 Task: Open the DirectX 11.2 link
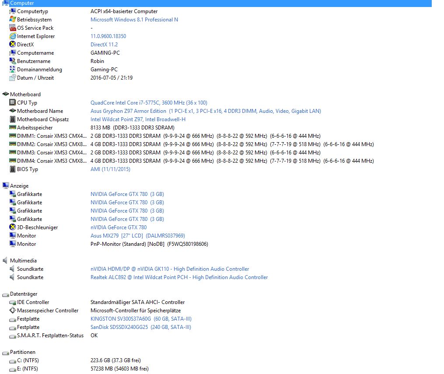click(x=104, y=45)
